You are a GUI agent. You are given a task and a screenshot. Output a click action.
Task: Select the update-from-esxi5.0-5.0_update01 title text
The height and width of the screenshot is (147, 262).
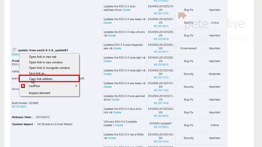pos(43,50)
